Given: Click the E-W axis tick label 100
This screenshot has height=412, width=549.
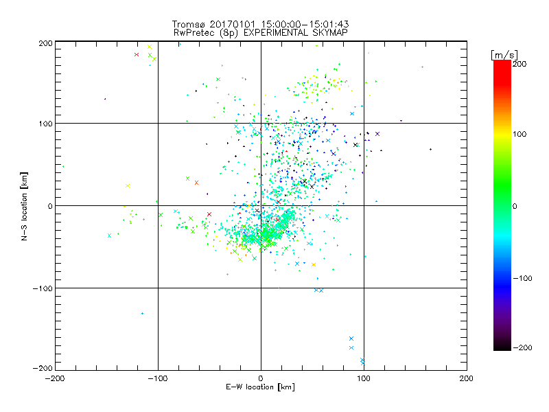Looking at the screenshot, I should click(364, 378).
